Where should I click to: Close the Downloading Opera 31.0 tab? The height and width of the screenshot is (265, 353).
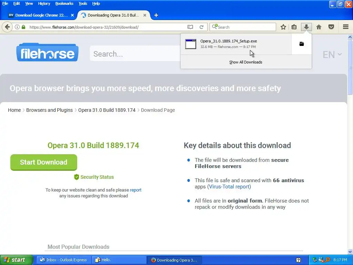tap(145, 15)
